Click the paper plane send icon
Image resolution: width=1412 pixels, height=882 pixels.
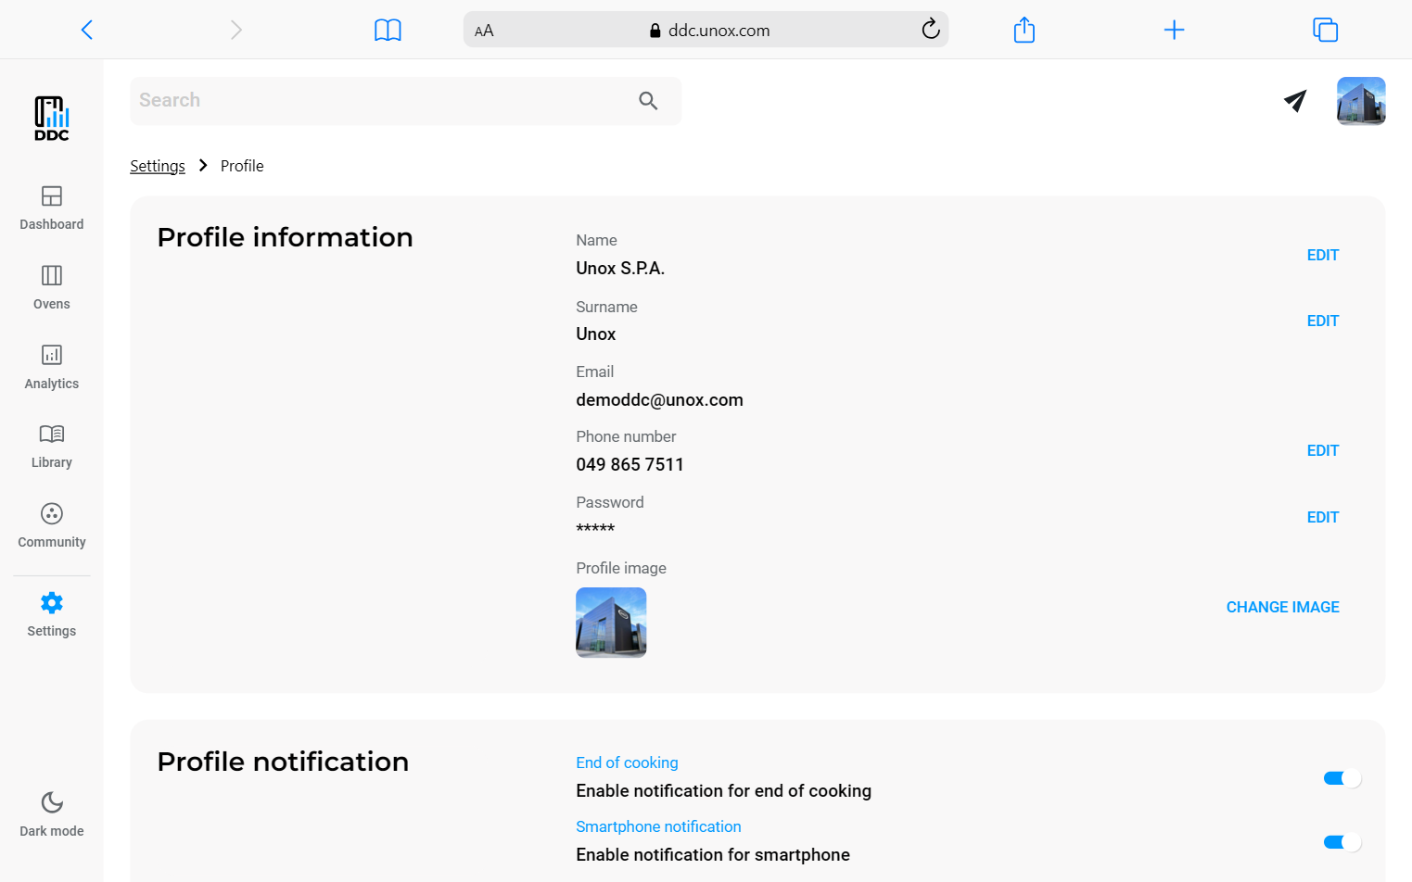[x=1295, y=101]
